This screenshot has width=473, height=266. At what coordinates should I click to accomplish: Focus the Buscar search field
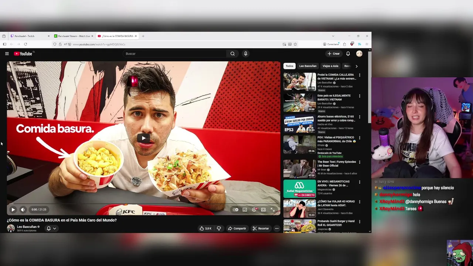(x=175, y=54)
